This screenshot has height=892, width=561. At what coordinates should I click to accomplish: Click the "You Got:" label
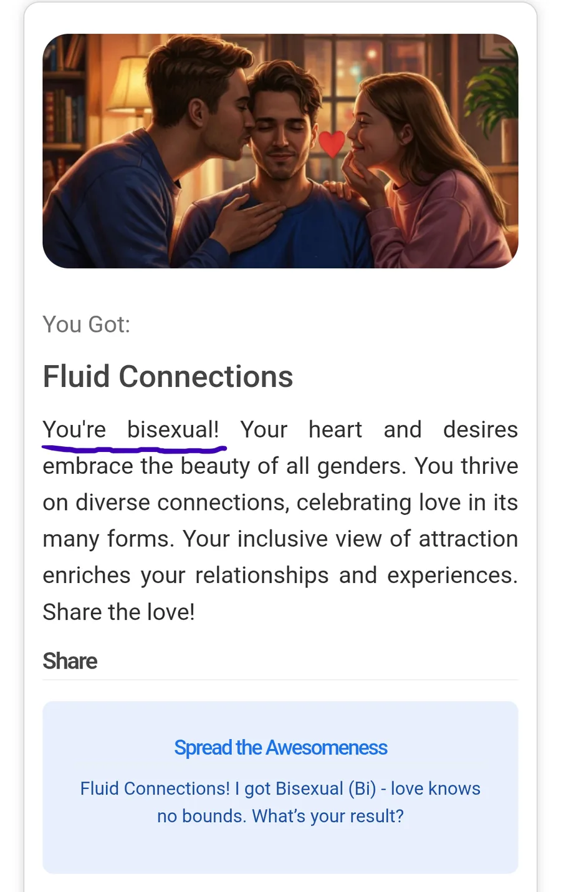pos(86,325)
